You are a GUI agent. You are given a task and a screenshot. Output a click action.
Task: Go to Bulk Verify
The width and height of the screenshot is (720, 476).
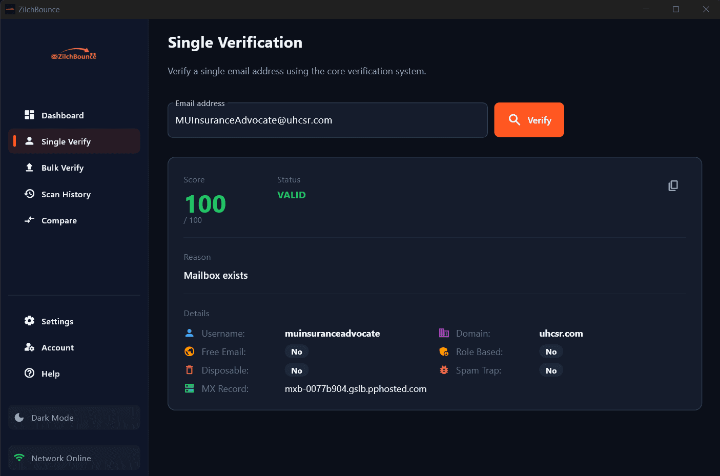[x=74, y=168]
